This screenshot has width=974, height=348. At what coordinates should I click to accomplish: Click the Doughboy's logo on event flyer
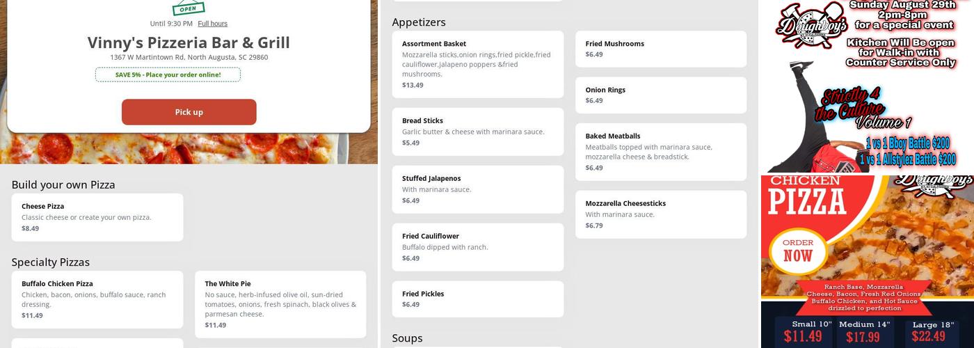(x=811, y=25)
